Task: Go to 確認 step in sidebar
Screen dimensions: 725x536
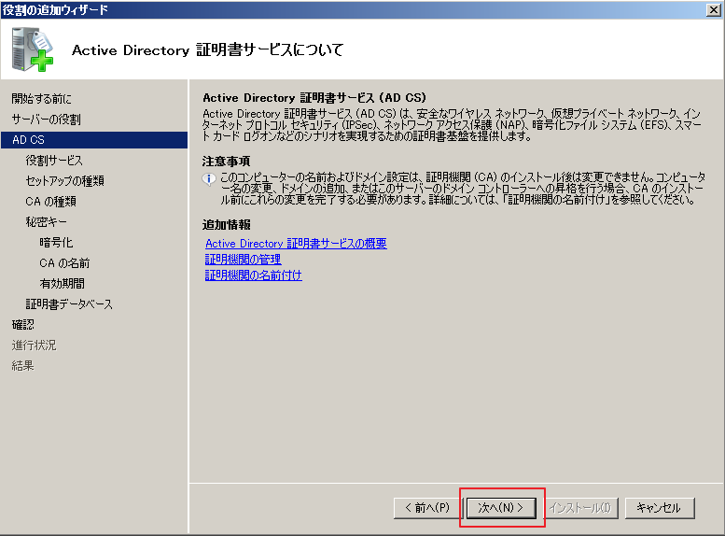Action: point(23,325)
